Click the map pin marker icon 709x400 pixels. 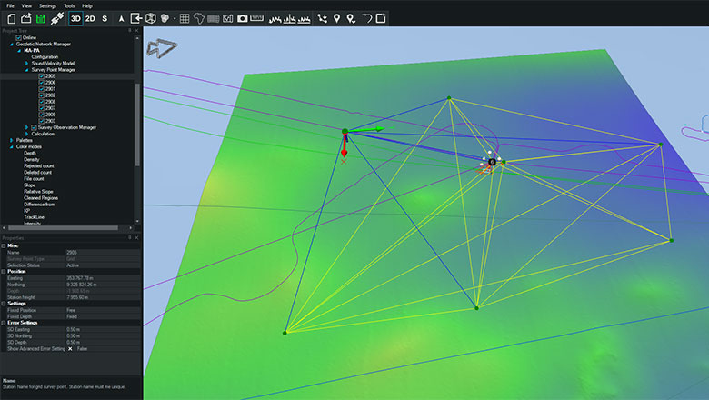tap(336, 18)
